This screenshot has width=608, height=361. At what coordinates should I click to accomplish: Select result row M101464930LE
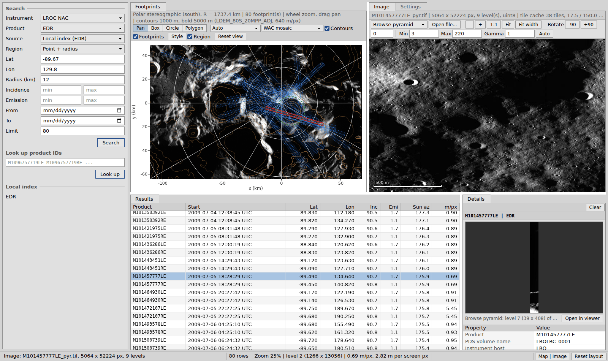295,292
